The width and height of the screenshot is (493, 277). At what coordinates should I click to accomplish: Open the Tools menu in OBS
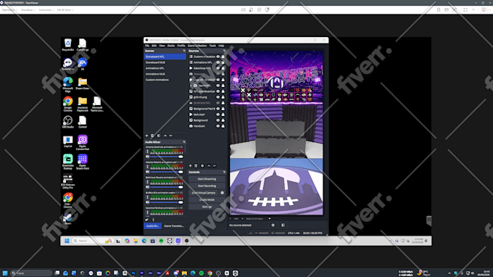212,46
